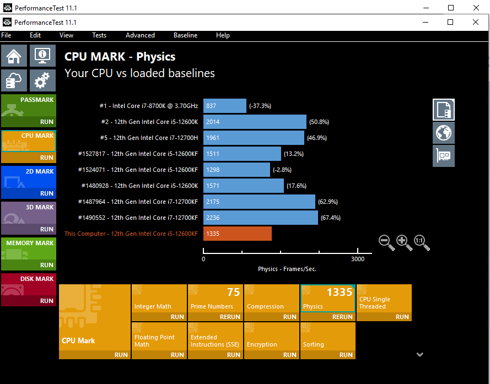Screen dimensions: 490x384
Task: Open the Advanced menu
Action: 140,35
